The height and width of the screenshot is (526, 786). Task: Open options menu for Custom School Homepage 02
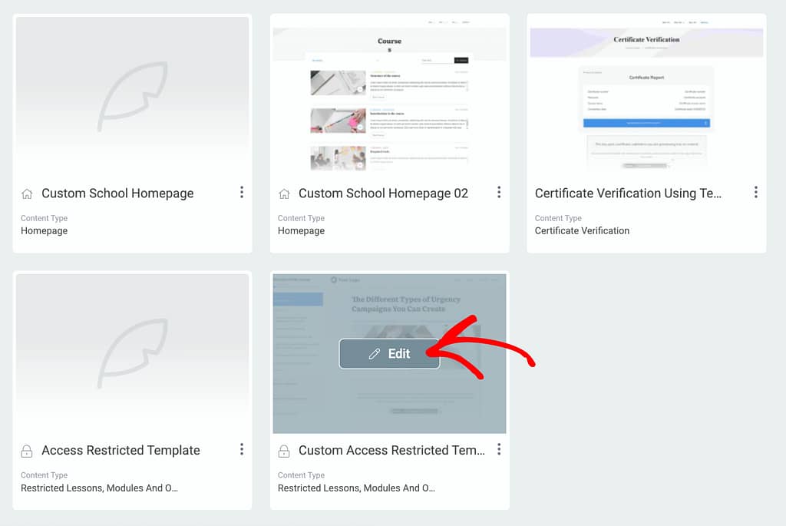pos(499,193)
